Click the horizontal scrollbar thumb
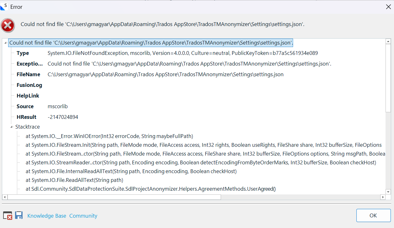Image resolution: width=394 pixels, height=228 pixels. pyautogui.click(x=114, y=197)
